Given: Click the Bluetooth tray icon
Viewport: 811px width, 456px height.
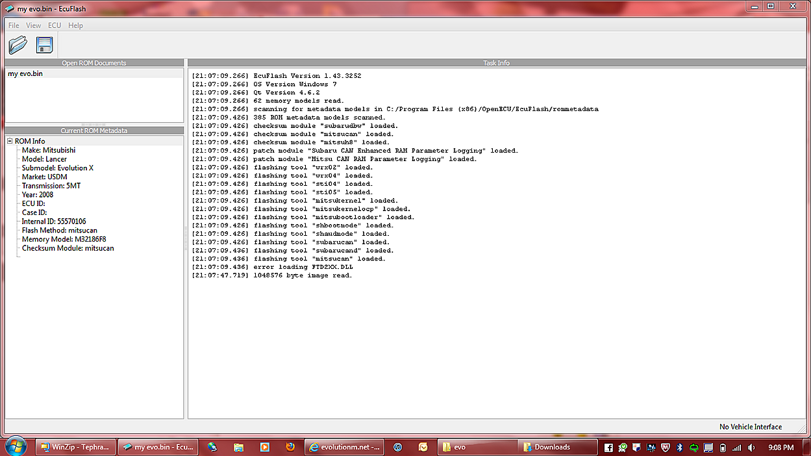Looking at the screenshot, I should pyautogui.click(x=679, y=448).
